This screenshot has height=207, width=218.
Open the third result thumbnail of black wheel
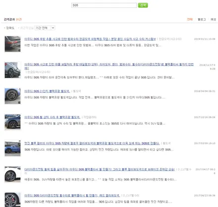(x=12, y=96)
